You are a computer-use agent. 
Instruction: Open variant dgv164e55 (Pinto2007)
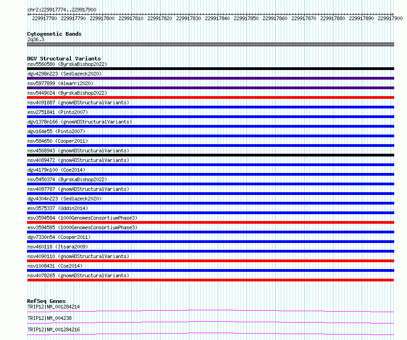tap(56, 131)
